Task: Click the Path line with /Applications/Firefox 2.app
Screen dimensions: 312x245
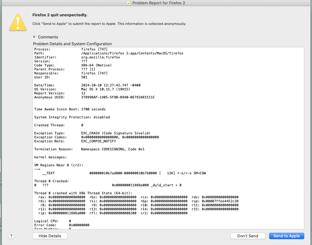Action: click(109, 53)
